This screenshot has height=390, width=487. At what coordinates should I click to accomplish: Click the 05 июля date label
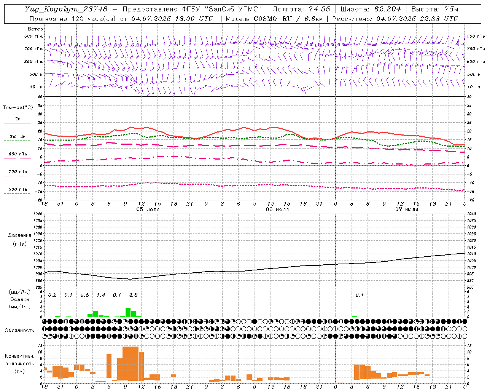pos(148,209)
